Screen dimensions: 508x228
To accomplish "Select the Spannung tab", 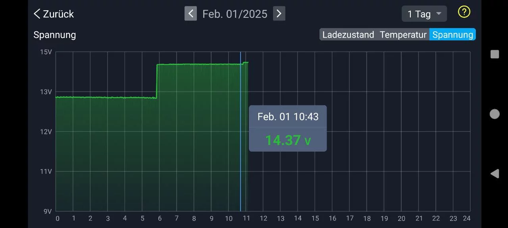I will tap(452, 35).
